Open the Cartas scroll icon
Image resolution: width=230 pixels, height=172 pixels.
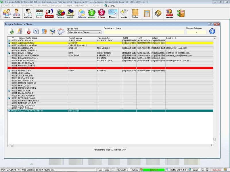(x=135, y=13)
